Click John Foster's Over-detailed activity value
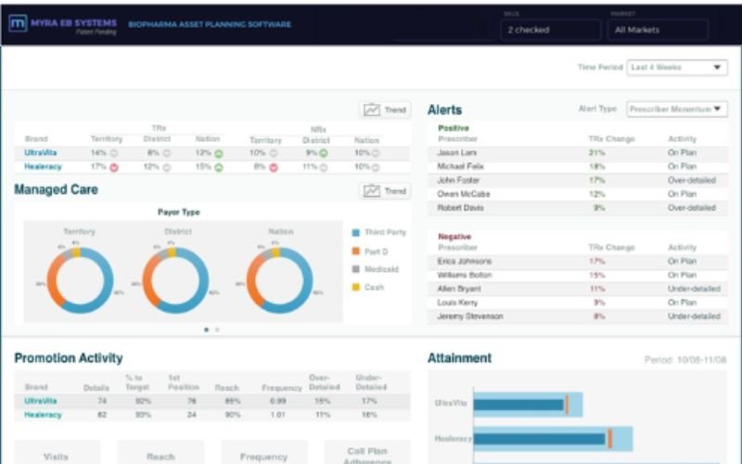Image resolution: width=742 pixels, height=464 pixels. point(691,180)
